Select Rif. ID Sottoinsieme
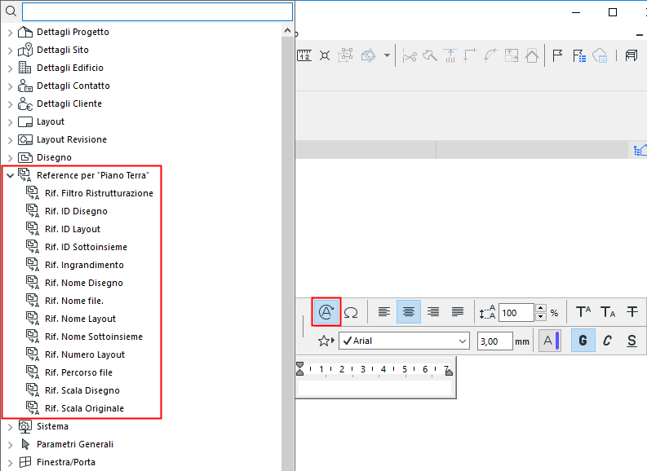Screen dimensions: 647x471 pos(86,247)
